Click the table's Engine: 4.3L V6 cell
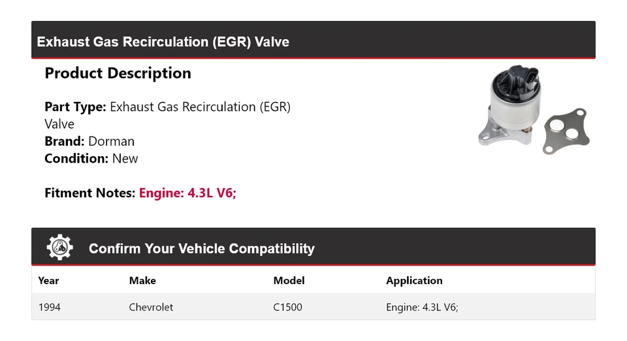This screenshot has height=341, width=627. pyautogui.click(x=422, y=307)
